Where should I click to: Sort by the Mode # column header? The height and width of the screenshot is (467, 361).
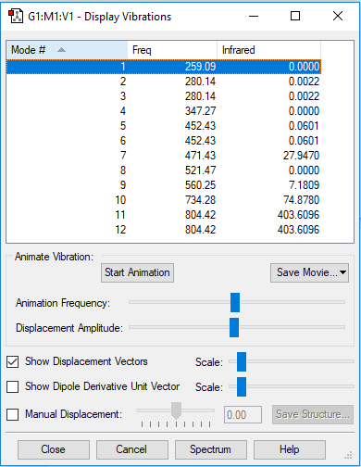[x=67, y=50]
